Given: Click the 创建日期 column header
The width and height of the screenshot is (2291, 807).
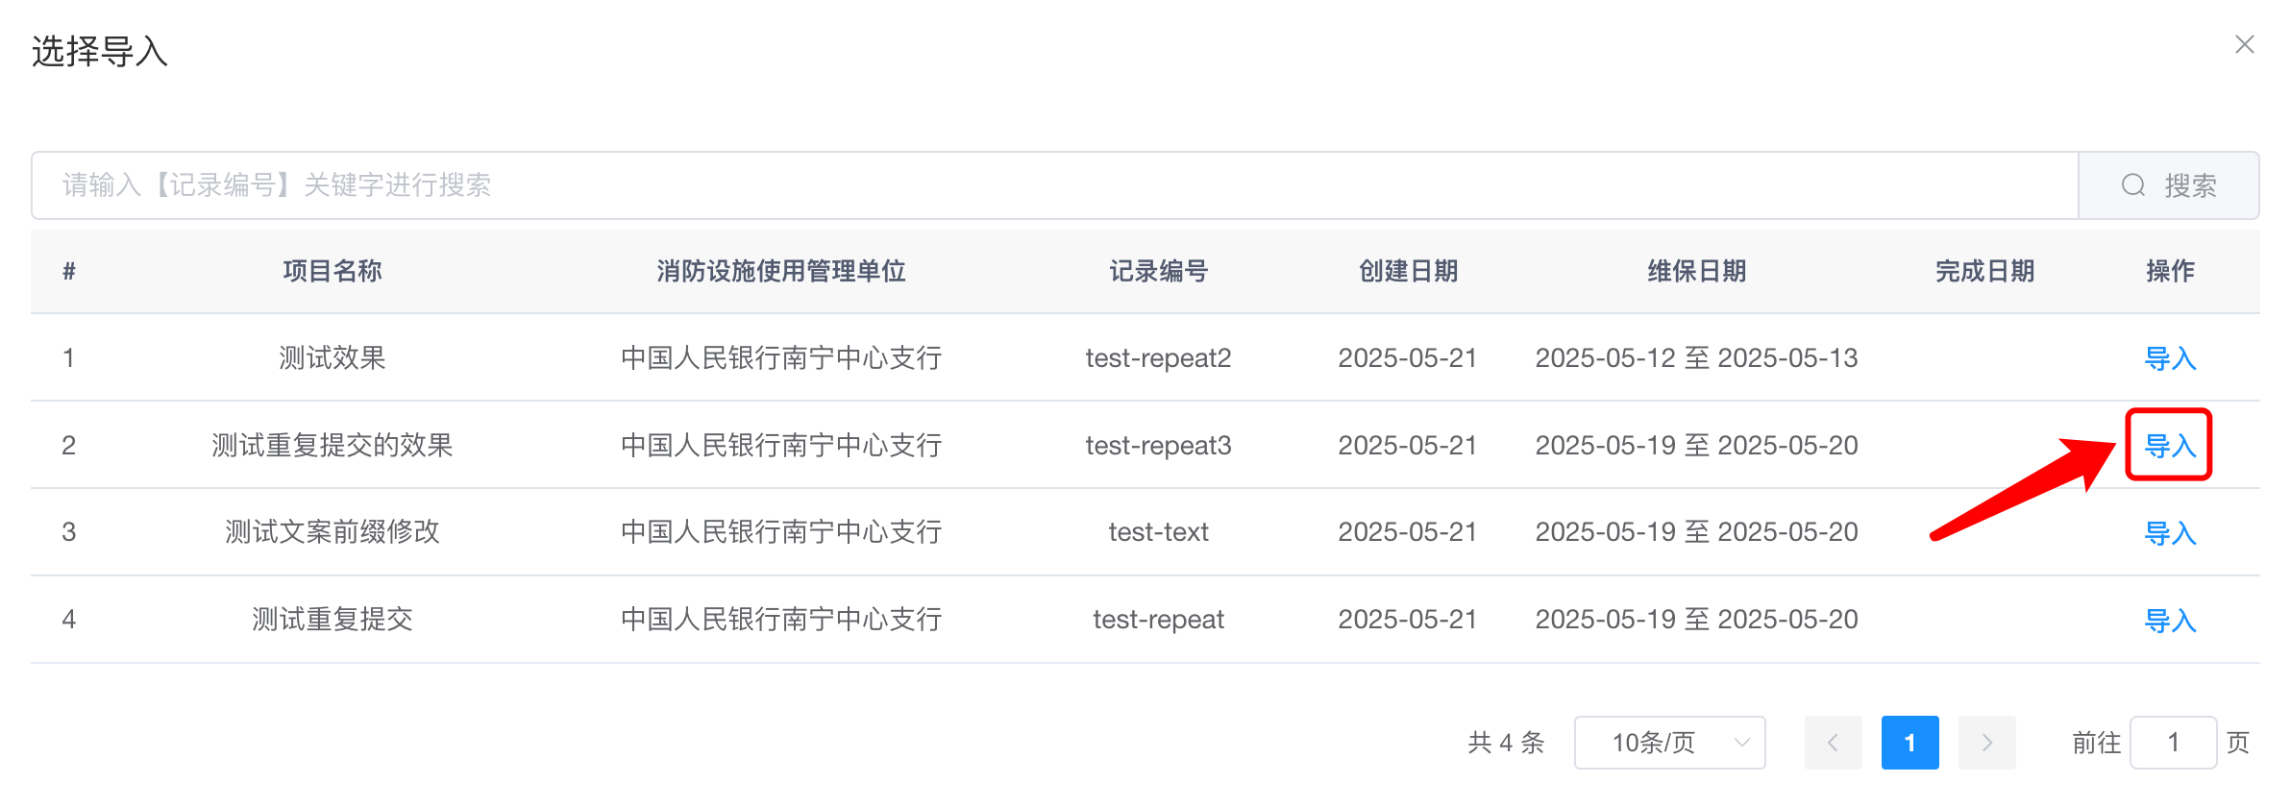Looking at the screenshot, I should point(1408,271).
